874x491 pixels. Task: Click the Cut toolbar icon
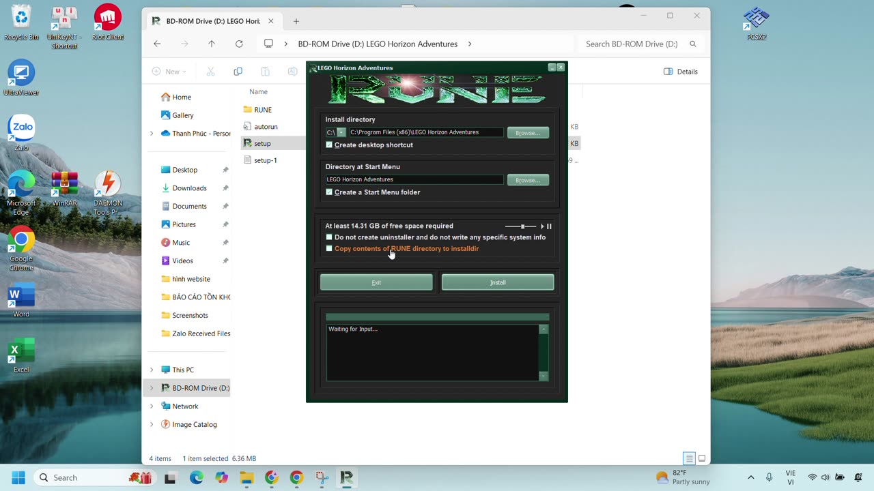click(x=210, y=72)
